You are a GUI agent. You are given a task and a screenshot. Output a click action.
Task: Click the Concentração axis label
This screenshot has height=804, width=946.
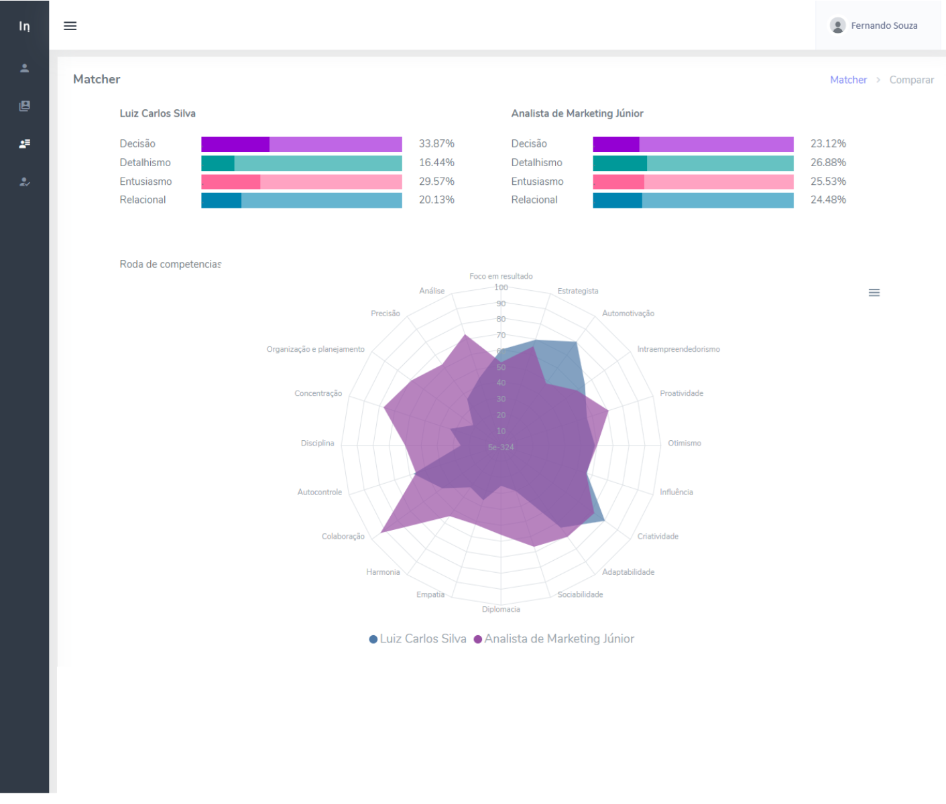tap(318, 393)
